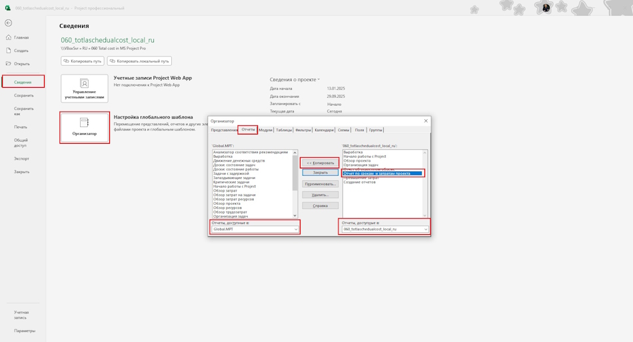This screenshot has width=633, height=342.
Task: Expand the 060_totlaschedualcost_local_ru dropdown
Action: coord(384,229)
